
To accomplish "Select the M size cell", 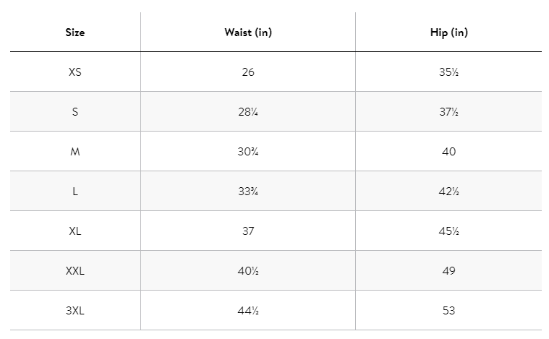I will pyautogui.click(x=75, y=152).
